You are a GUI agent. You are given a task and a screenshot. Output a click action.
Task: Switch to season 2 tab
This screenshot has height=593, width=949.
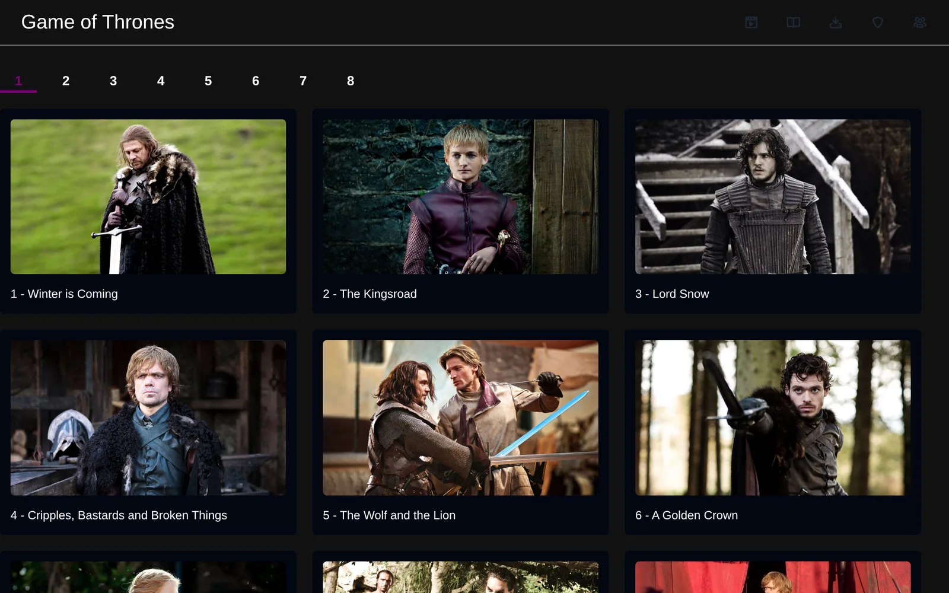coord(66,81)
